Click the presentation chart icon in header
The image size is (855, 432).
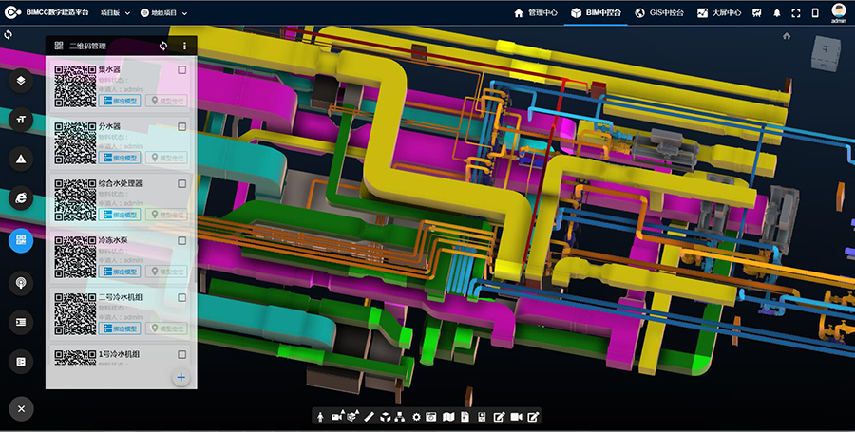coord(757,13)
